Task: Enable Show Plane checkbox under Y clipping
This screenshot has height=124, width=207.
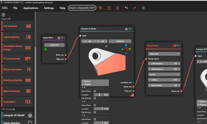Action: [x=95, y=105]
